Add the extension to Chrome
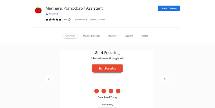 [x=169, y=8]
